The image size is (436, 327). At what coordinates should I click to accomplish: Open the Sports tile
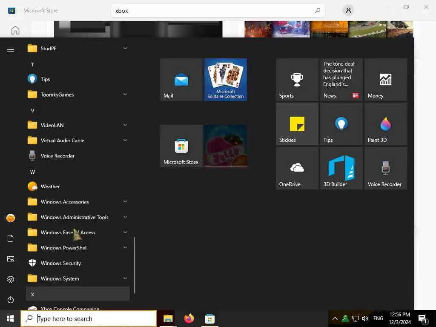tap(297, 80)
